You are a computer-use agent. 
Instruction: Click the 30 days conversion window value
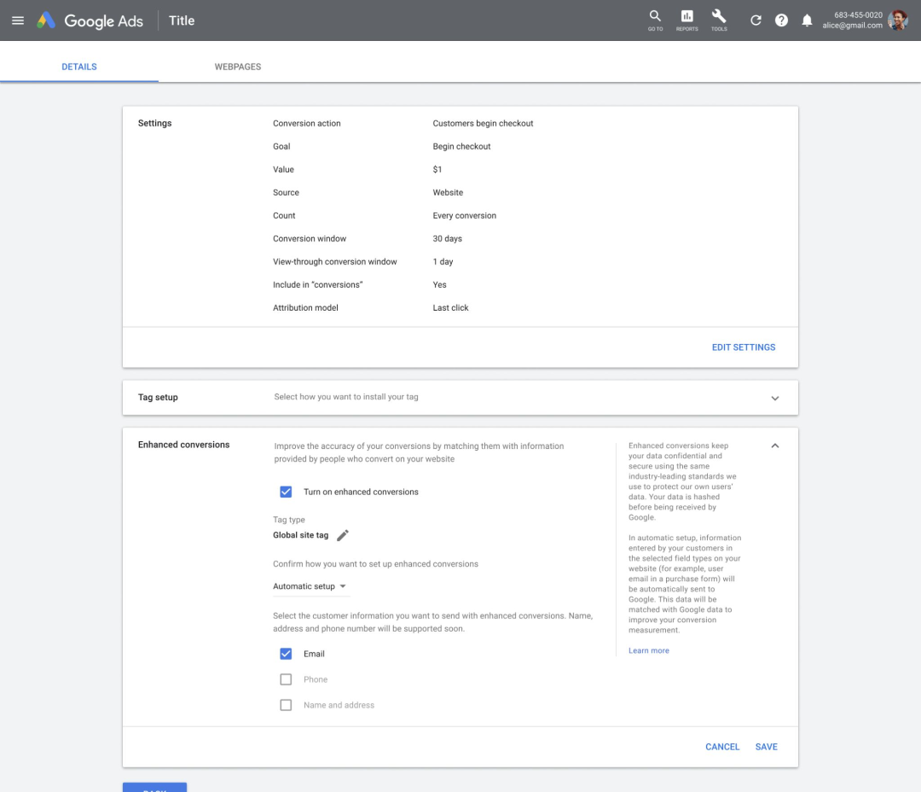tap(448, 239)
